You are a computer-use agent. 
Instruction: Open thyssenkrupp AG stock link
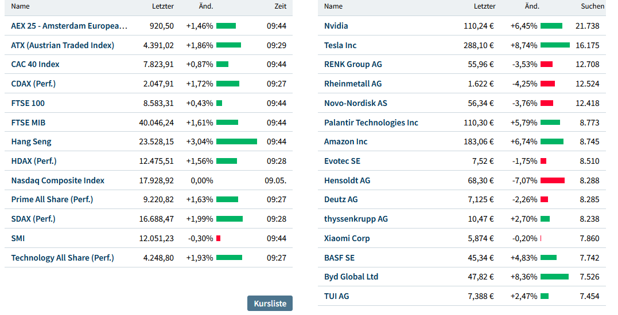click(x=356, y=219)
